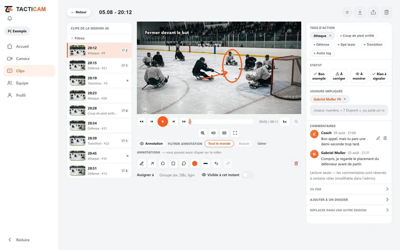The image size is (400, 250).
Task: Skip to next frame
Action: click(x=174, y=122)
